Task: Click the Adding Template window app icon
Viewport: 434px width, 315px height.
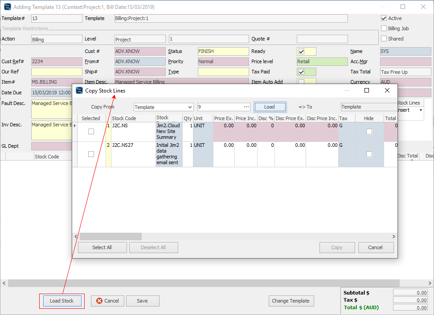Action: pos(7,7)
